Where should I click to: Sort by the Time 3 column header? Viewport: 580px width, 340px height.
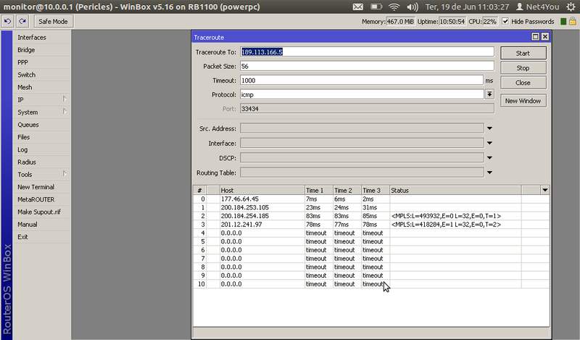point(376,190)
